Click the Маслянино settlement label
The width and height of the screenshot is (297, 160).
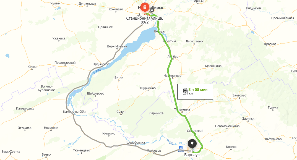[x=213, y=66]
